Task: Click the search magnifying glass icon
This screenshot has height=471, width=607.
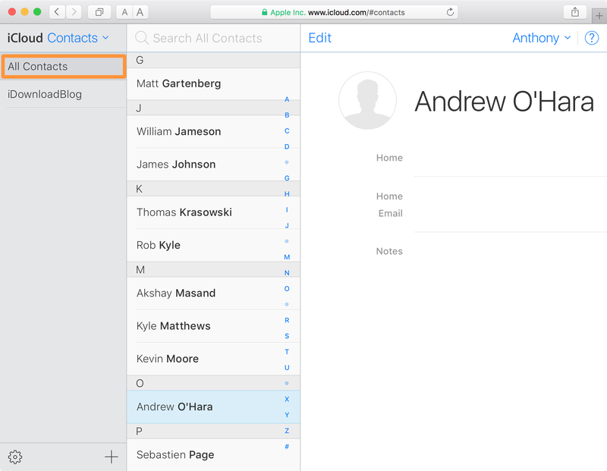Action: pyautogui.click(x=142, y=38)
